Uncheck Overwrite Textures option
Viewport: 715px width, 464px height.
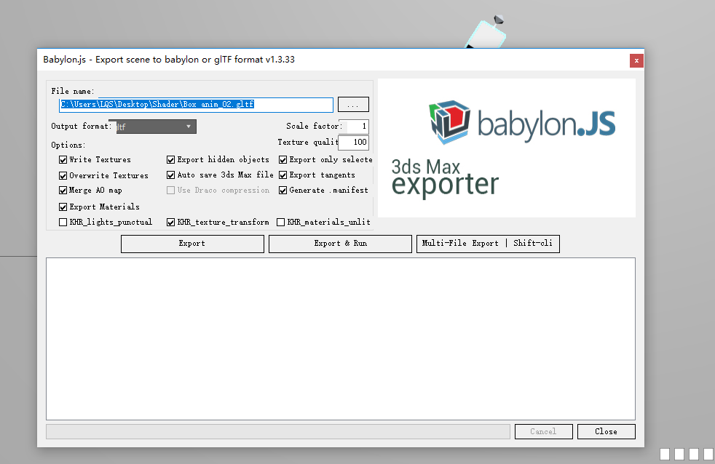(63, 175)
